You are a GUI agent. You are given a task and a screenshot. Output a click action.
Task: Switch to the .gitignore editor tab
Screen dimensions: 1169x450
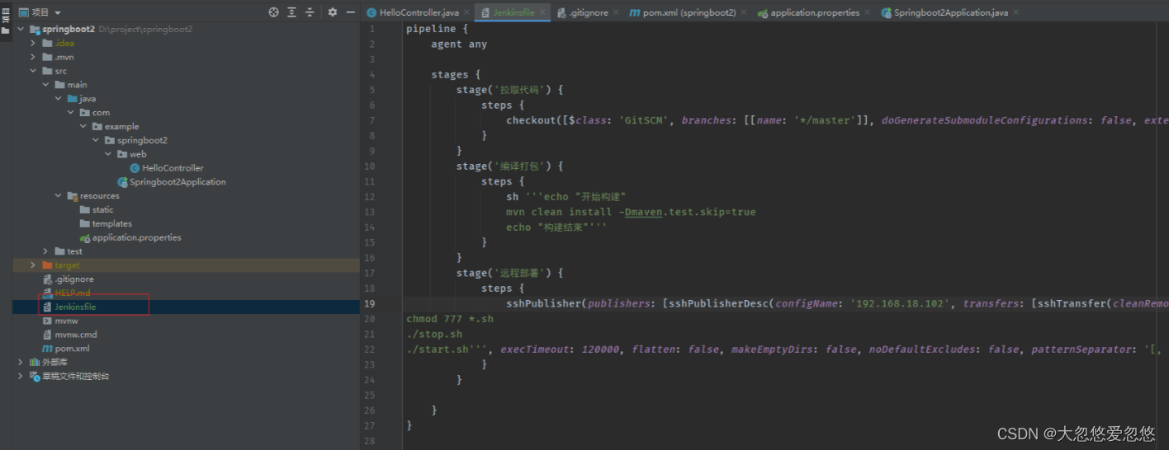588,12
